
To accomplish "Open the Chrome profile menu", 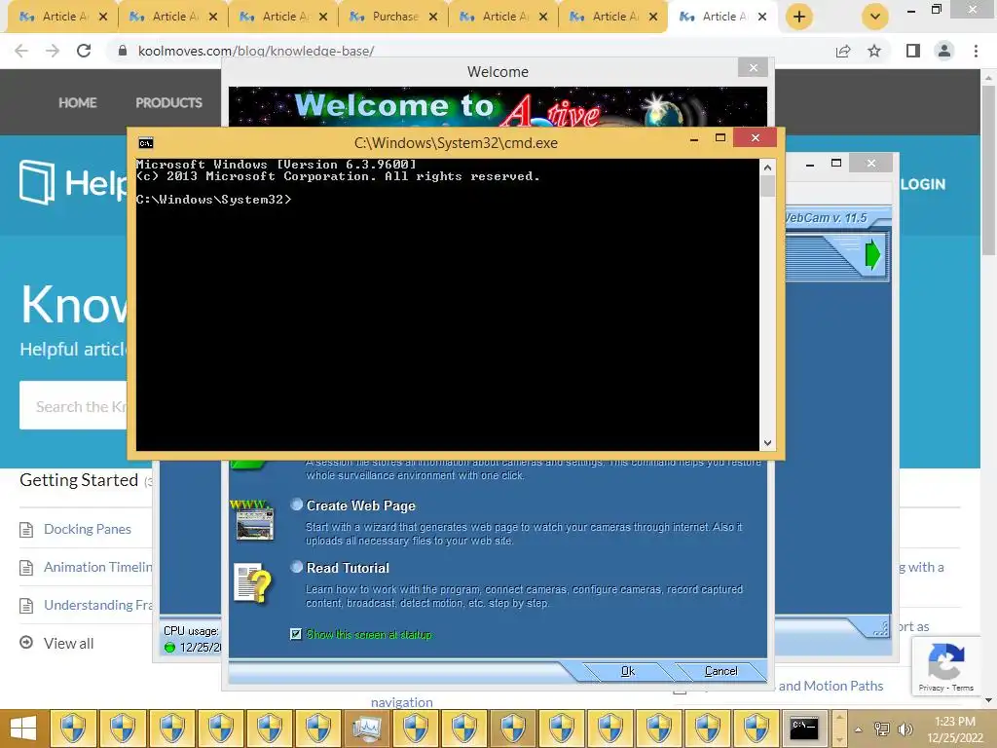I will (x=944, y=51).
